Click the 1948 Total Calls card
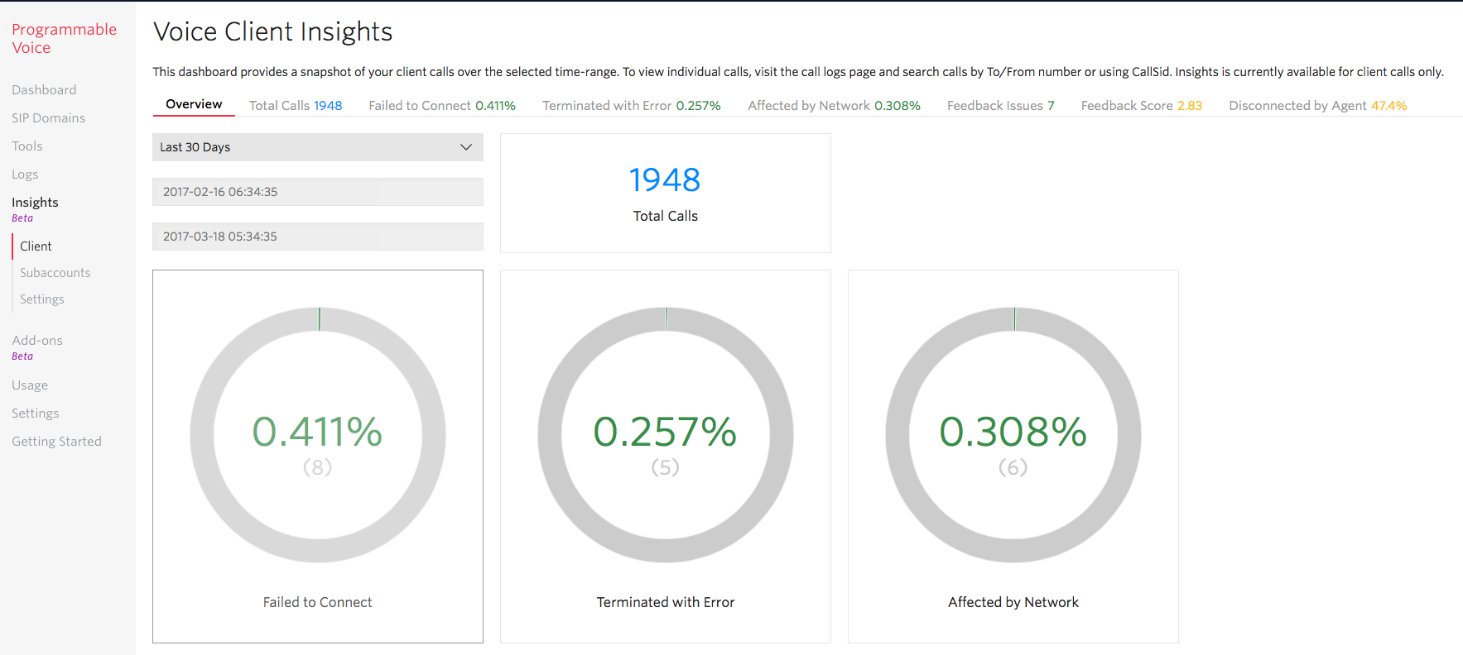 click(666, 193)
